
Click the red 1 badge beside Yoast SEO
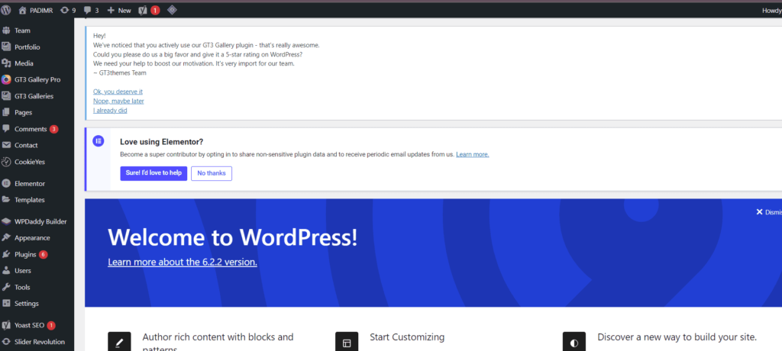point(51,326)
